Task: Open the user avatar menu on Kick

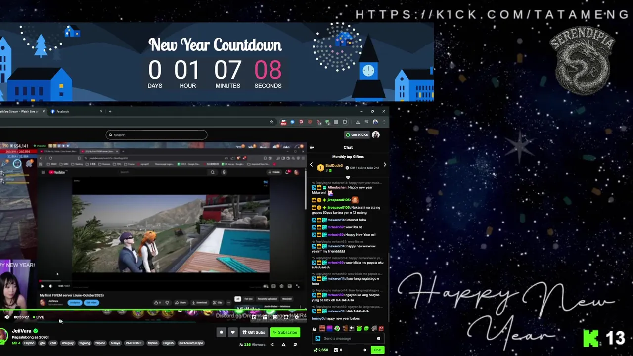Action: coord(376,135)
